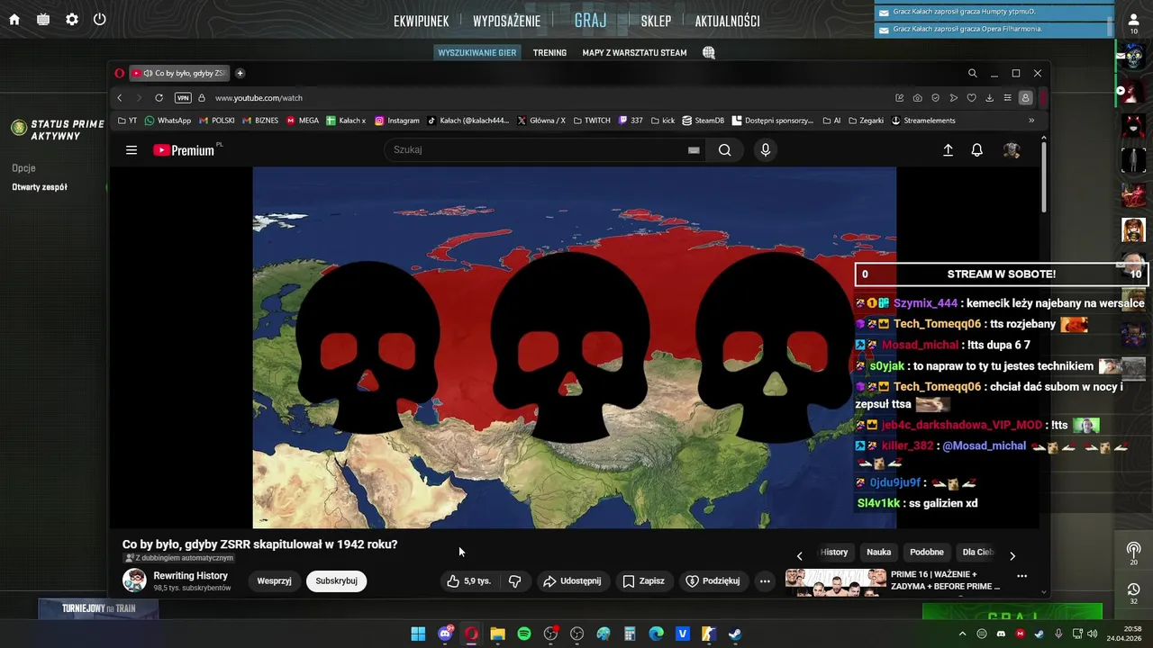Show next filter chips with right chevron
The width and height of the screenshot is (1153, 648).
coord(1012,556)
